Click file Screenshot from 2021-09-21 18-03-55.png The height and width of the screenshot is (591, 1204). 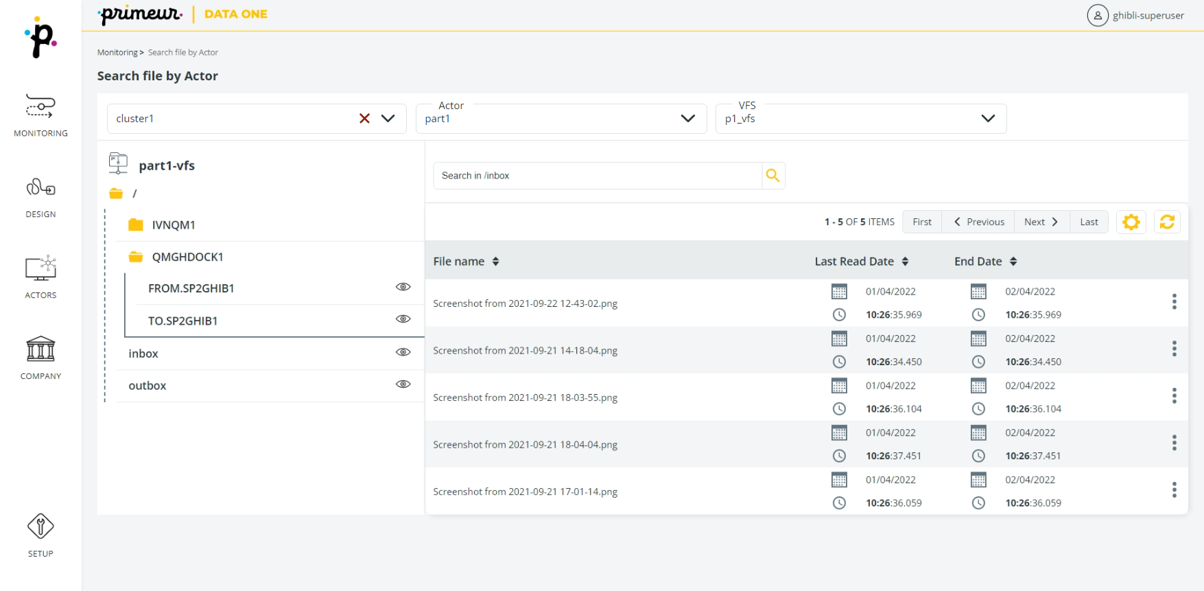[525, 397]
